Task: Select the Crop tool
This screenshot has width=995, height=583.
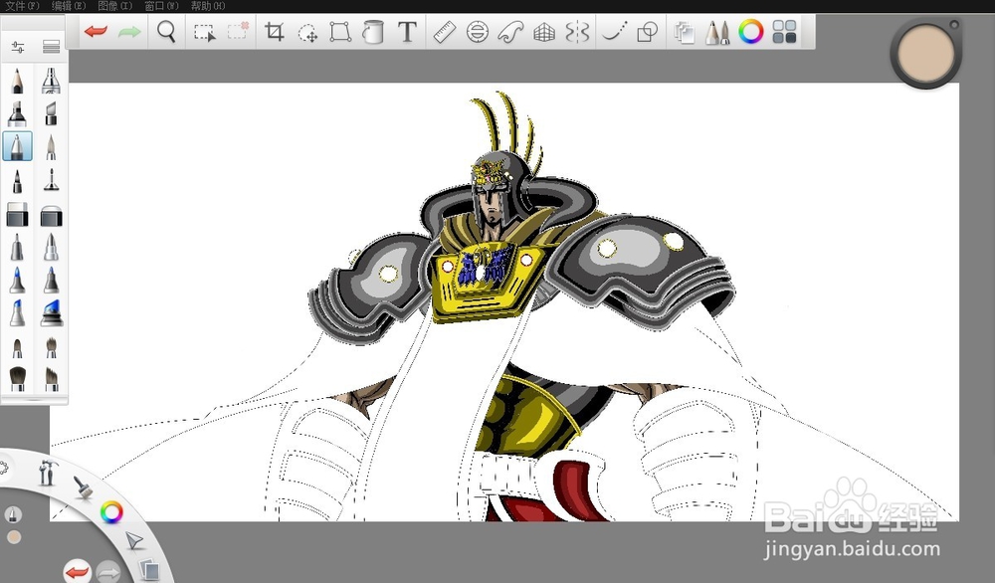Action: click(275, 31)
